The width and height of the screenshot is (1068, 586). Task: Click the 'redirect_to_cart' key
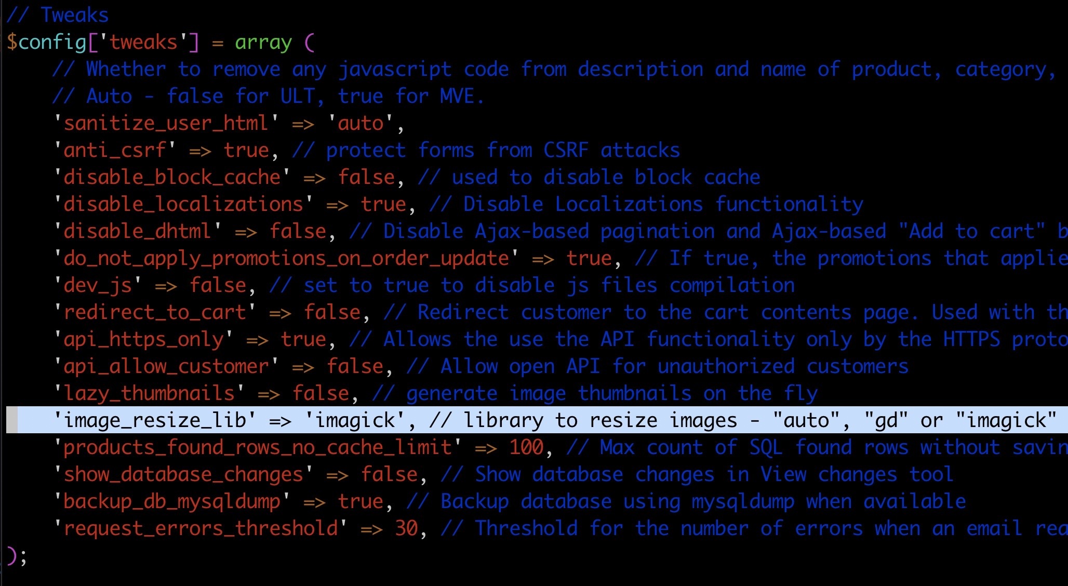click(x=155, y=313)
